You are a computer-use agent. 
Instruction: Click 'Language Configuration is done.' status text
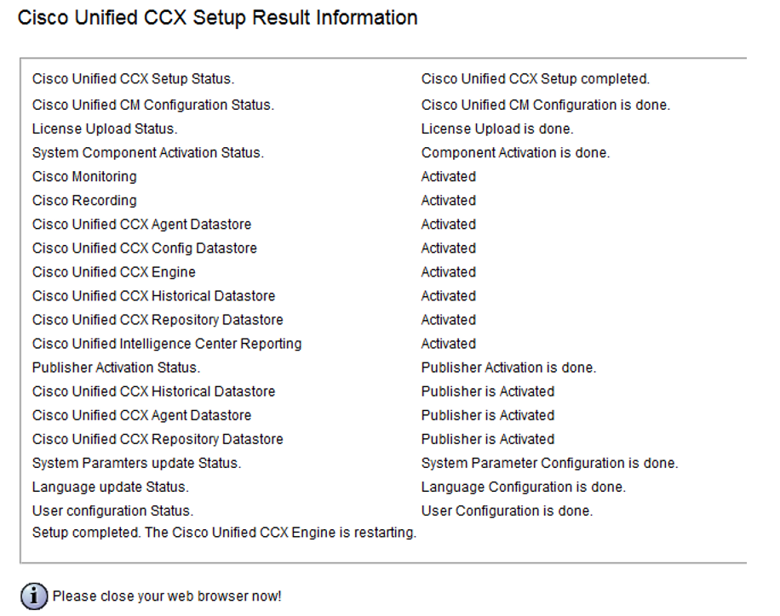(524, 487)
